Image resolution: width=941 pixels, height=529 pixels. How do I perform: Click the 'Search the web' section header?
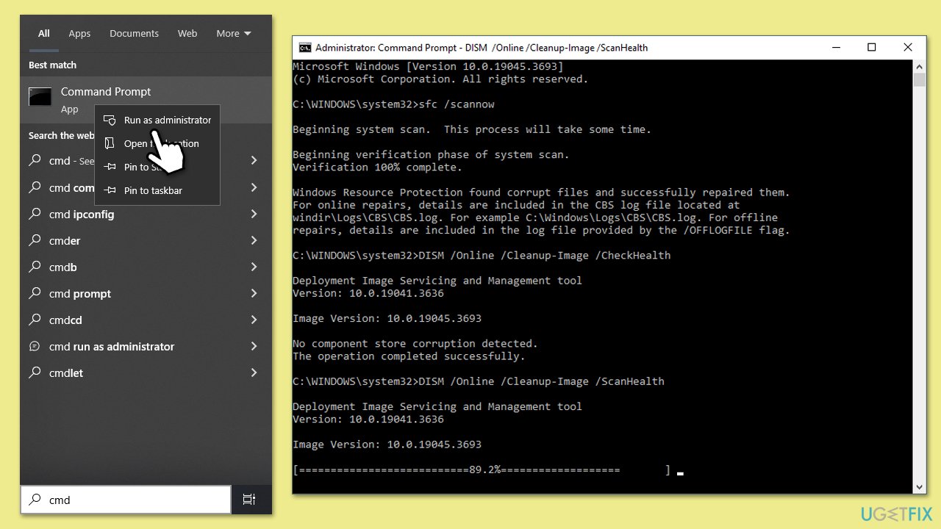tap(62, 136)
